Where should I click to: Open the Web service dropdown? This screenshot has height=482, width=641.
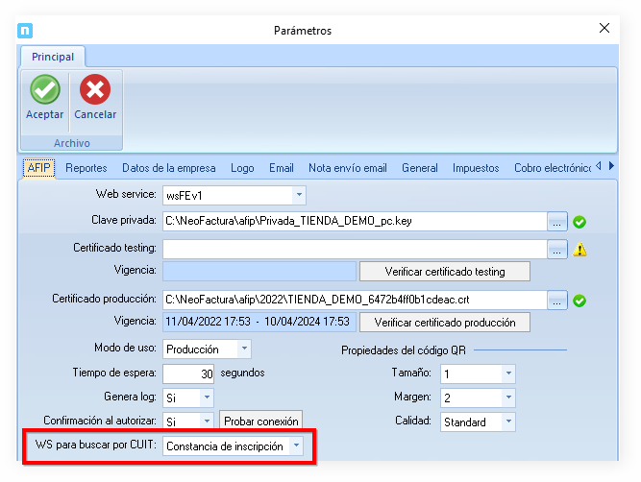(298, 196)
